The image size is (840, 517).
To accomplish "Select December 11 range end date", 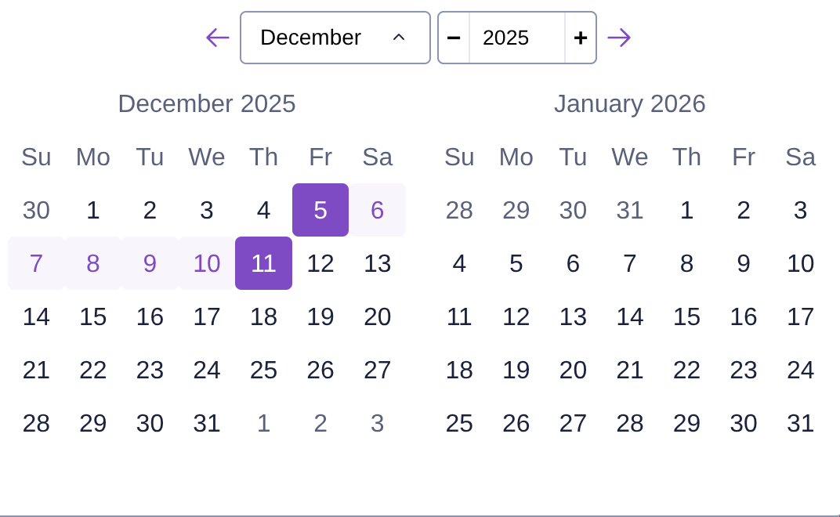I will [263, 263].
